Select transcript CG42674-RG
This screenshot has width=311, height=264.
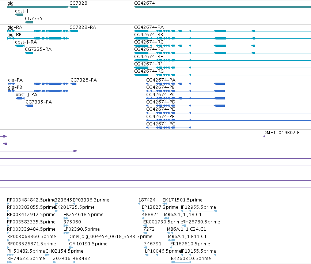tap(149, 71)
